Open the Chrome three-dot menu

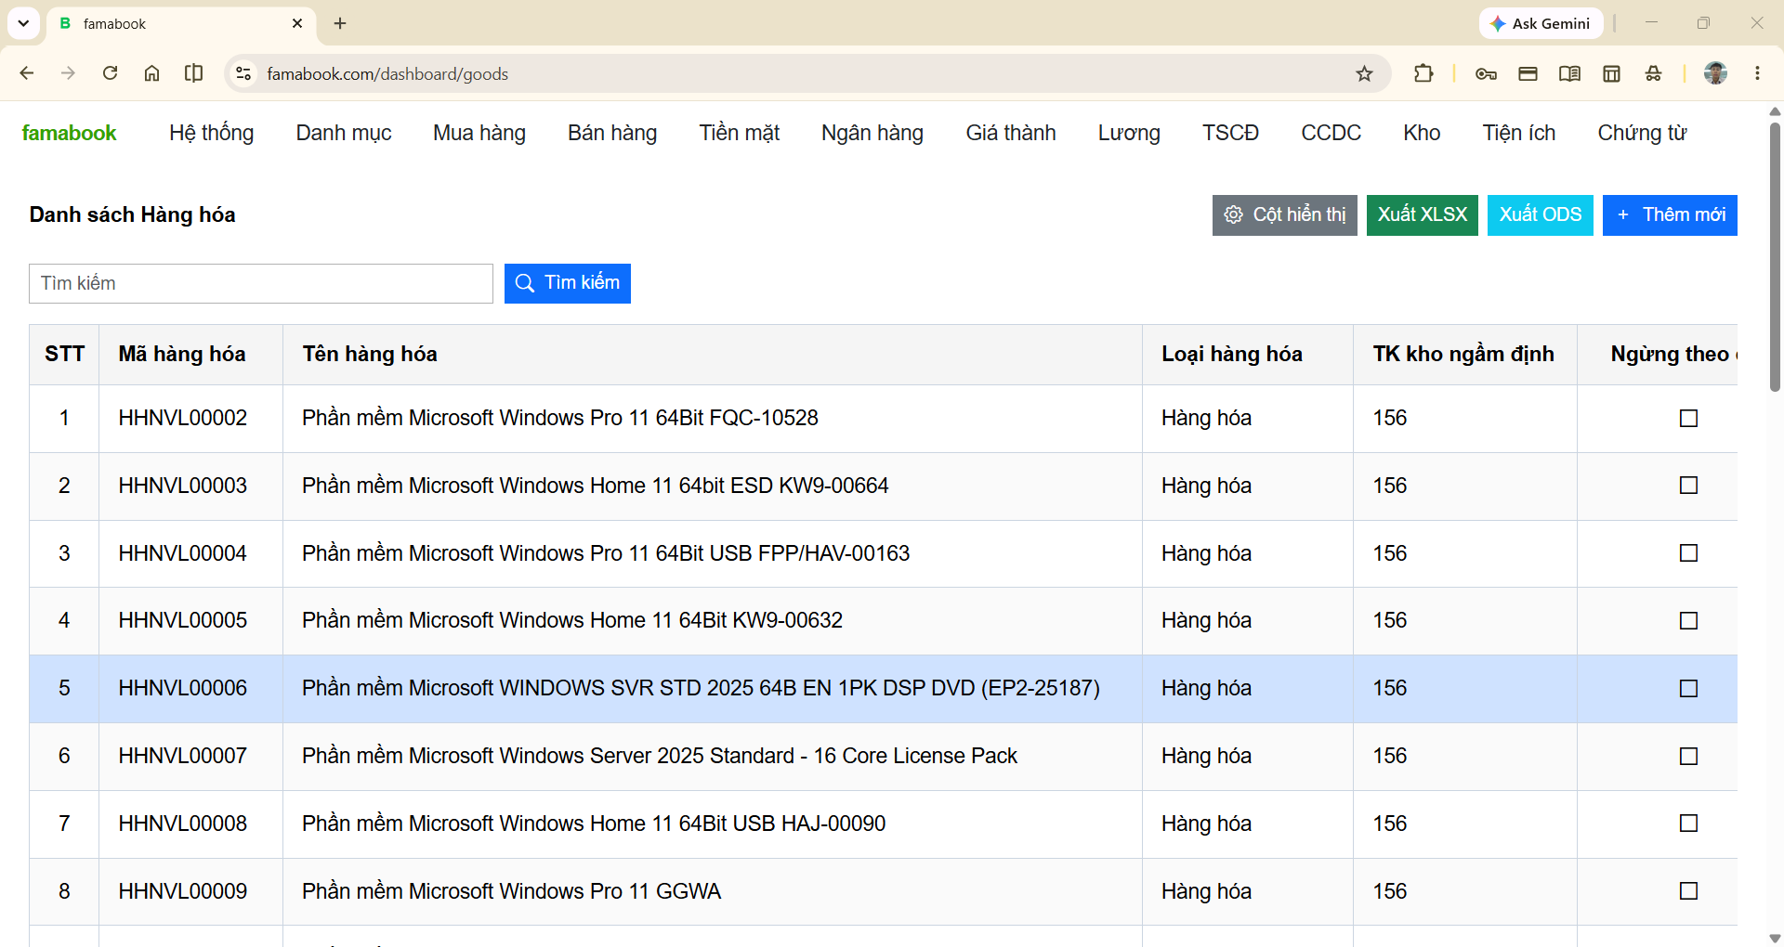1757,73
